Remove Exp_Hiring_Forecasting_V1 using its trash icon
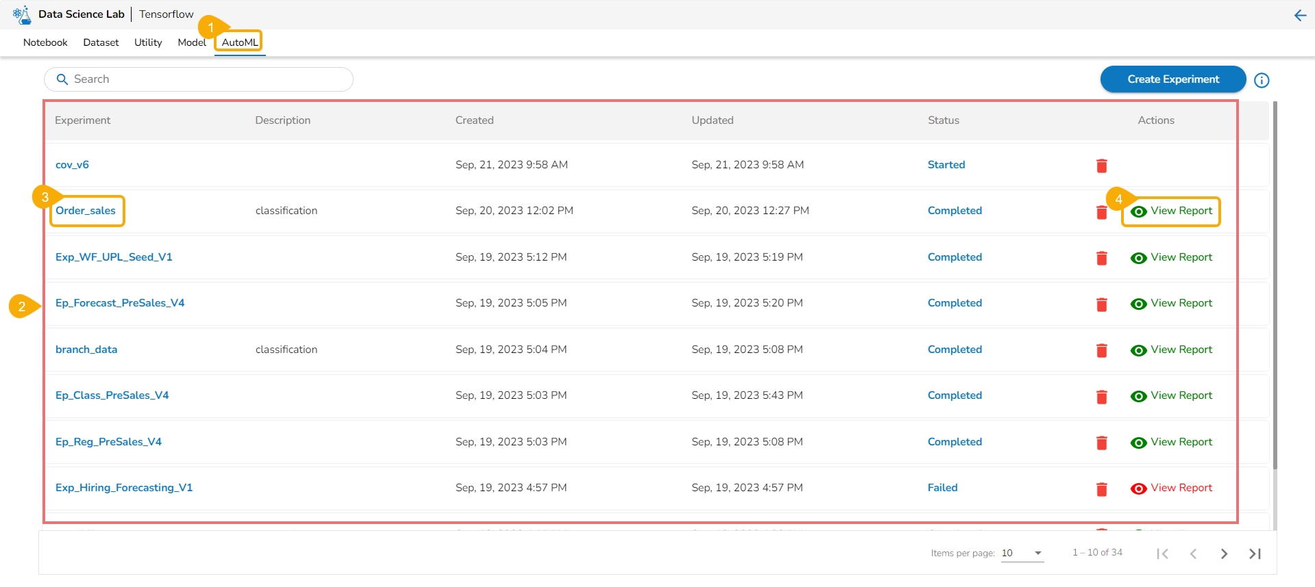This screenshot has height=587, width=1315. point(1101,488)
